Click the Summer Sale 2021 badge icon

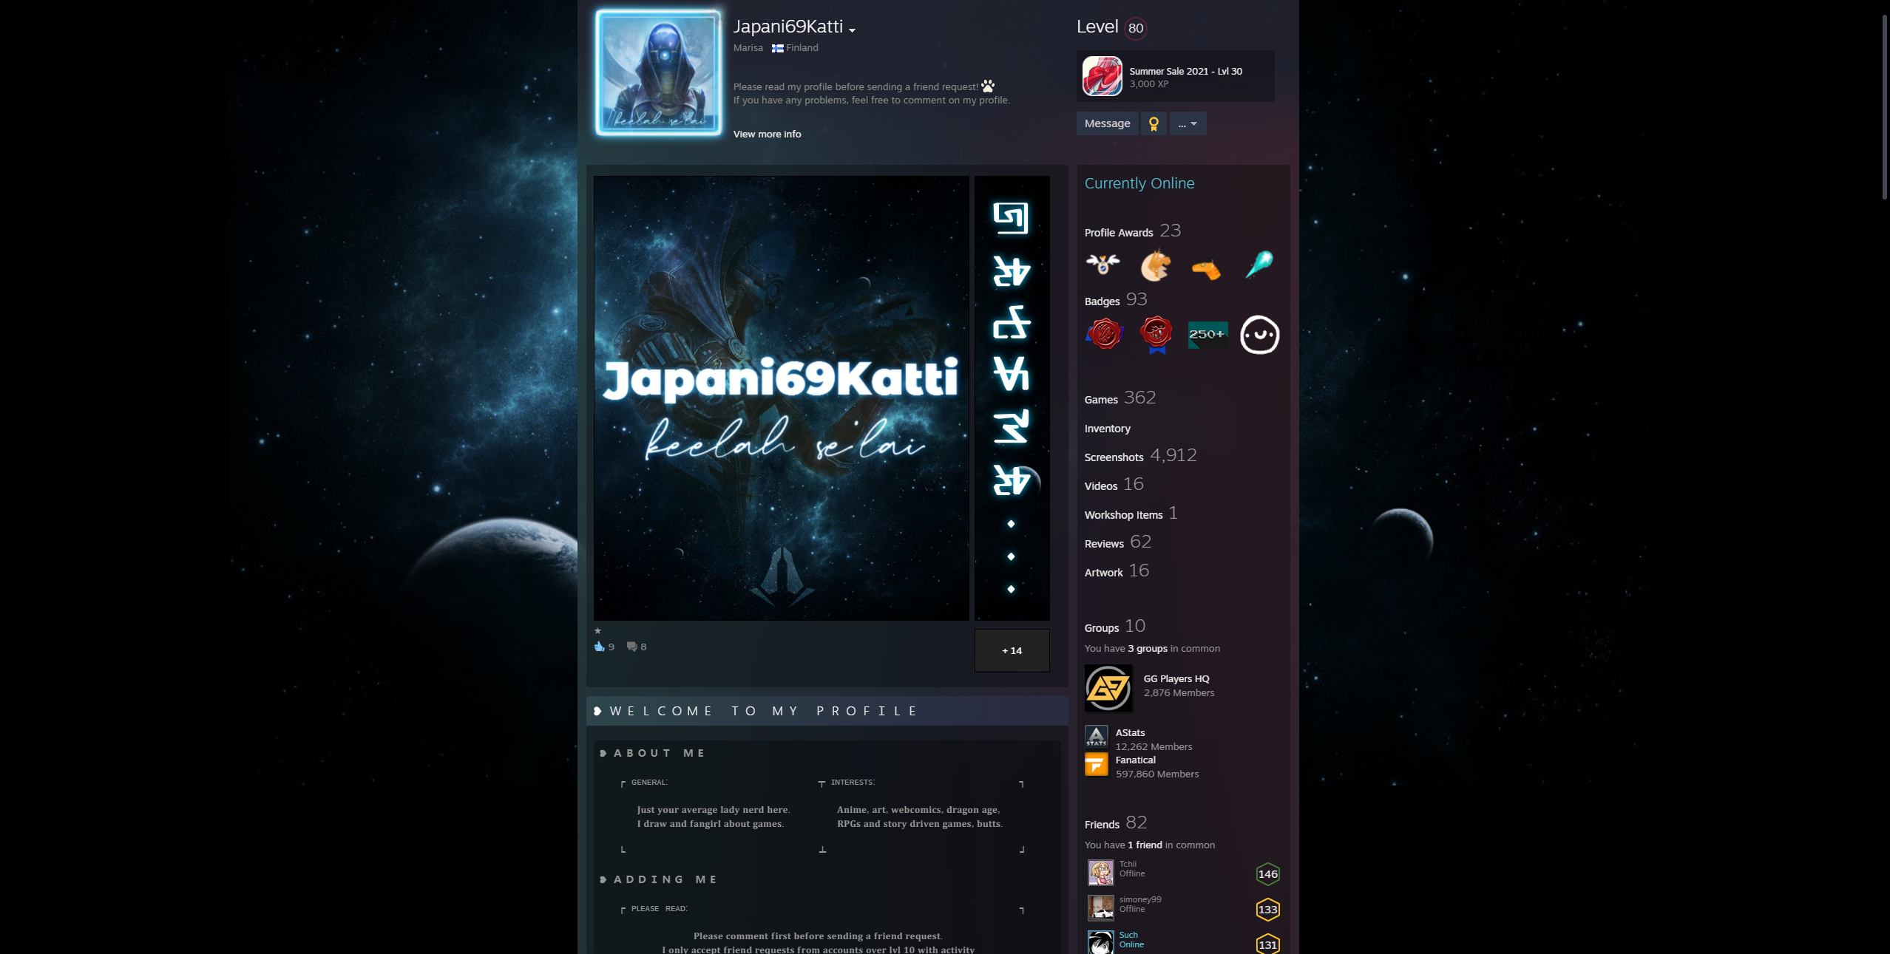1102,76
